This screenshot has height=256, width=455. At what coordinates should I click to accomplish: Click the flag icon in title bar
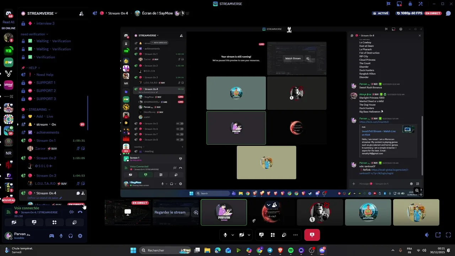click(389, 4)
